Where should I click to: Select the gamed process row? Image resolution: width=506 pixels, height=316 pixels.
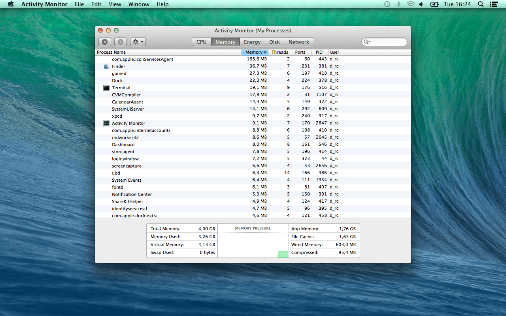coord(253,73)
